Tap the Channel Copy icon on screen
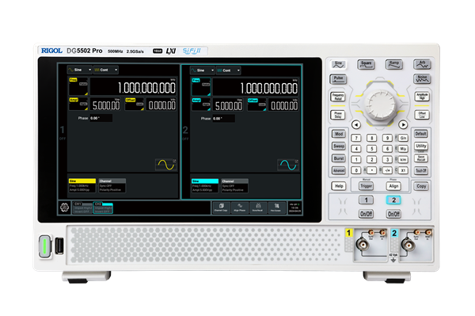The width and height of the screenshot is (475, 316). tap(221, 207)
